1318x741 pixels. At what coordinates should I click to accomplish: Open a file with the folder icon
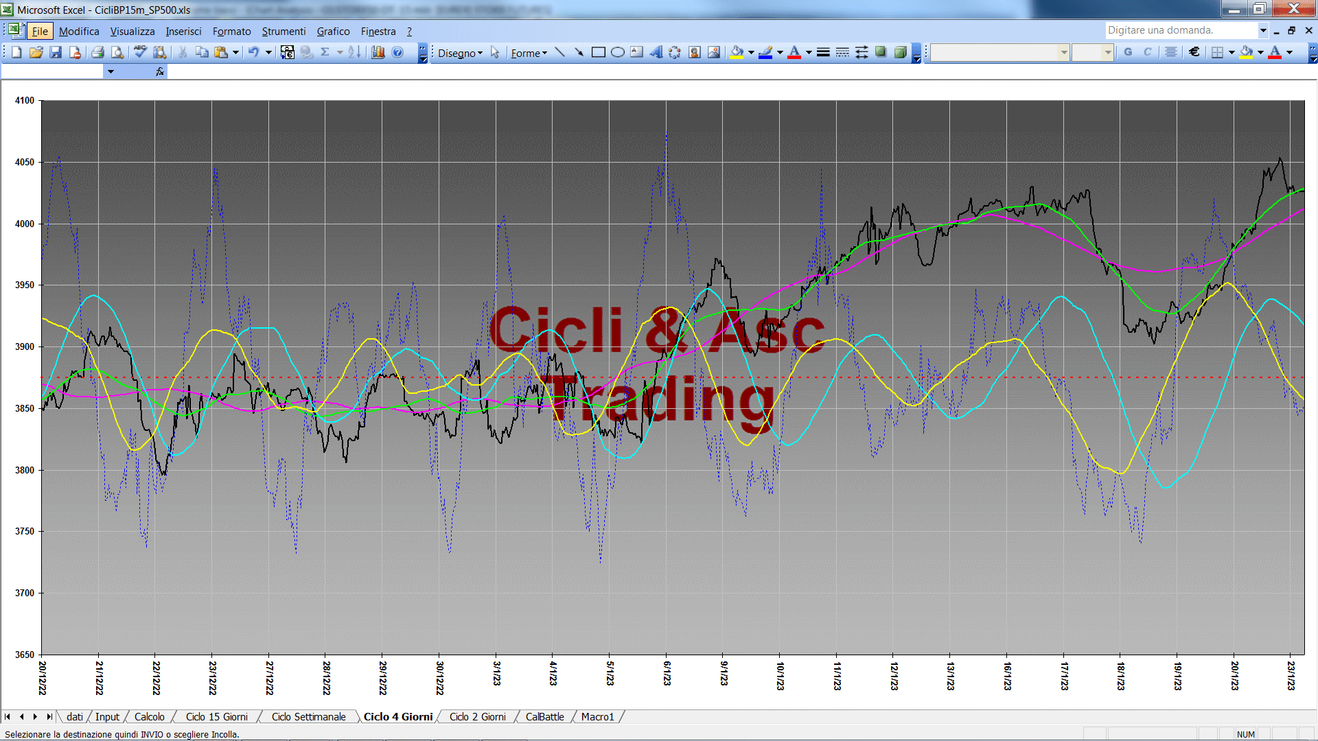click(x=36, y=52)
